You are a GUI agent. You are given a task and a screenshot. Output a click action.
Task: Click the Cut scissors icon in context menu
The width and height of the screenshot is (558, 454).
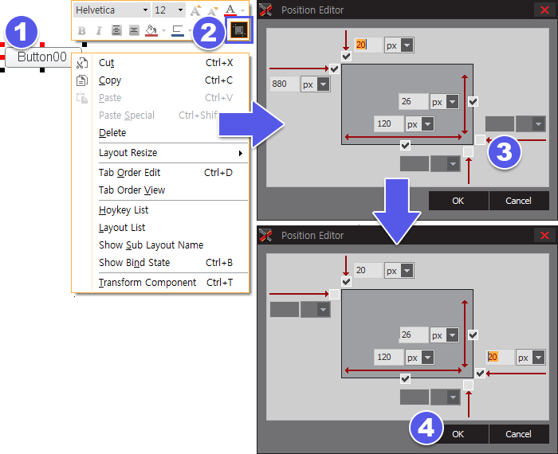[x=81, y=63]
